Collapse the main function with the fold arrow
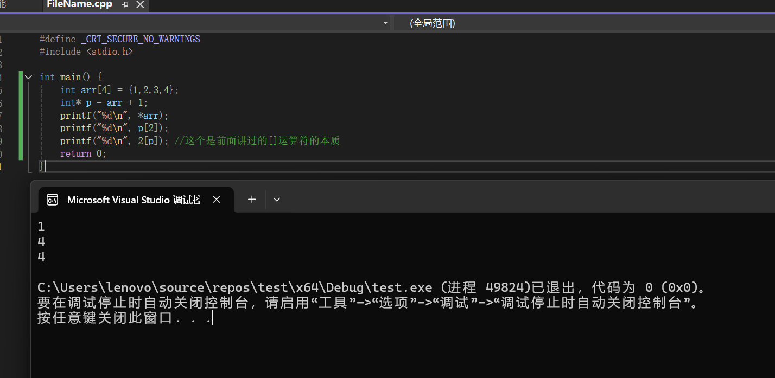Screen dimensions: 775x378 pos(28,76)
